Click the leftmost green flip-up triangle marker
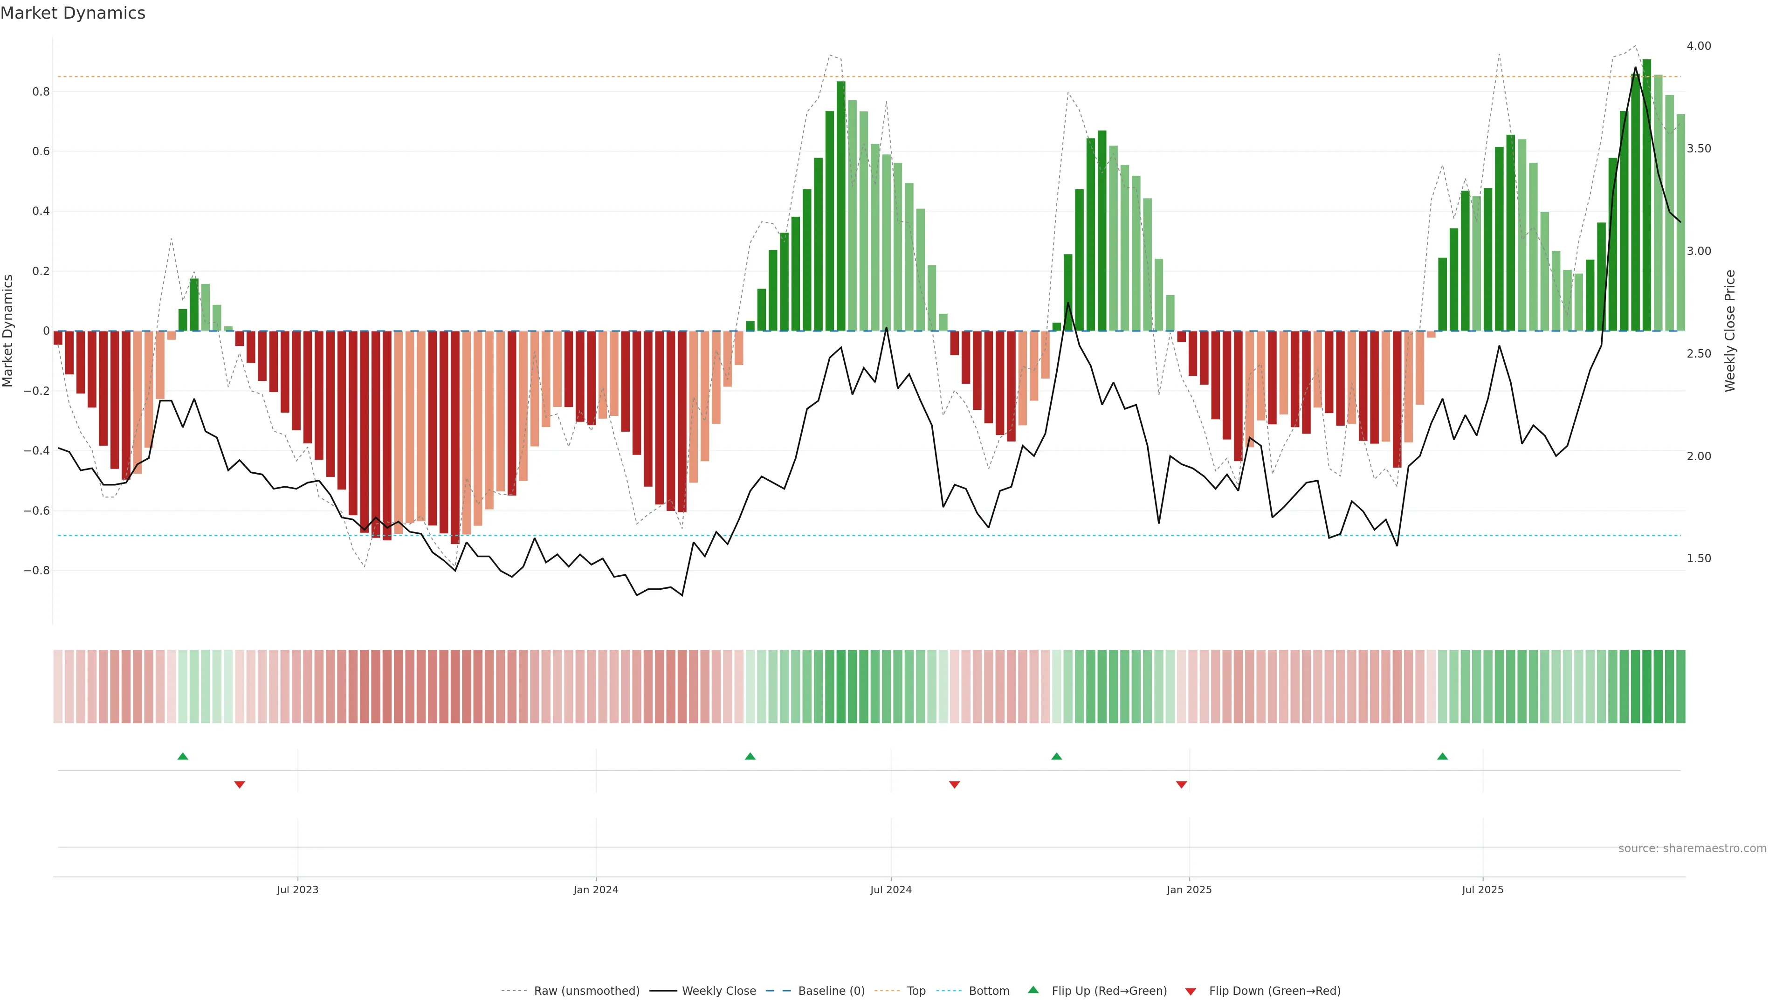Image resolution: width=1790 pixels, height=1007 pixels. coord(183,756)
